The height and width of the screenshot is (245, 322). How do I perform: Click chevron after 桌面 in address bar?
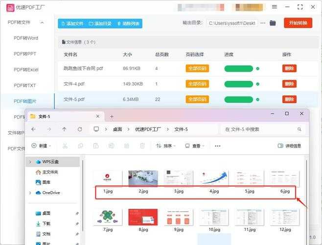[128, 129]
